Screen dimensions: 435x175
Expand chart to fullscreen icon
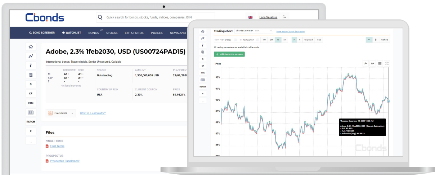387,63
